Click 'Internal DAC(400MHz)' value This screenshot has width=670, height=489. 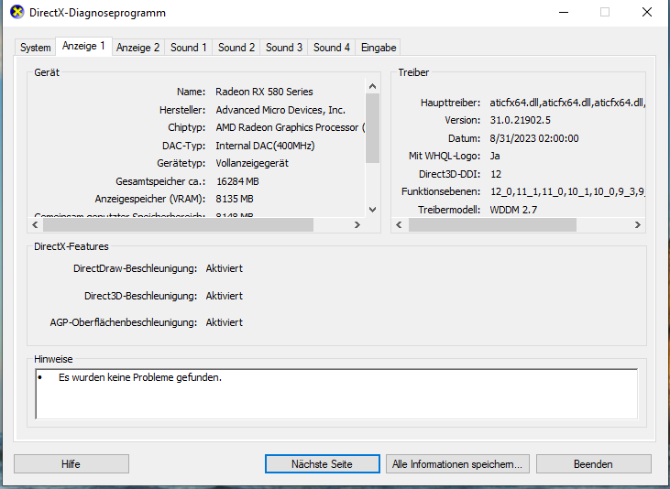pos(265,147)
